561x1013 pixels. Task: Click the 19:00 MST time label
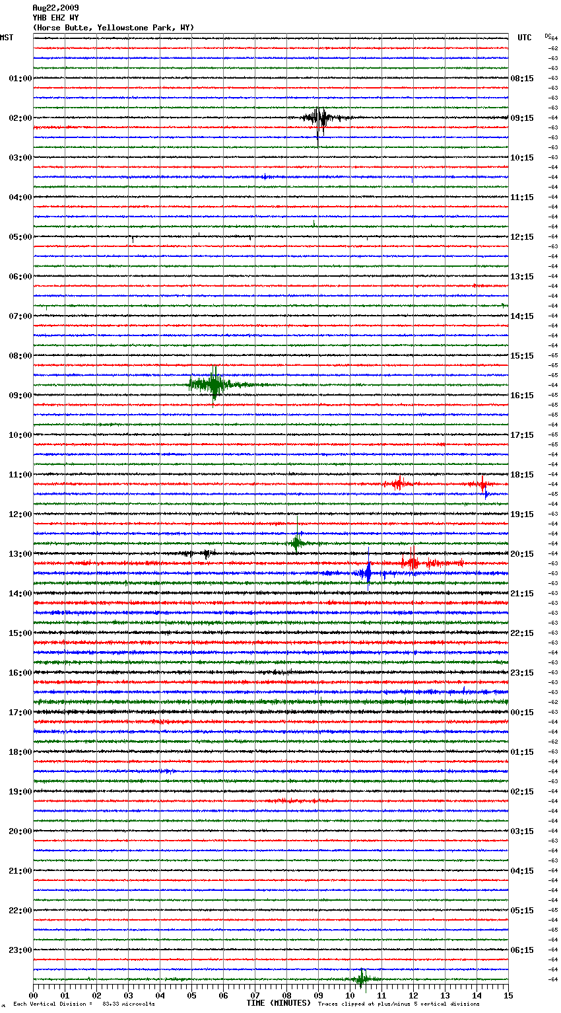coord(20,792)
